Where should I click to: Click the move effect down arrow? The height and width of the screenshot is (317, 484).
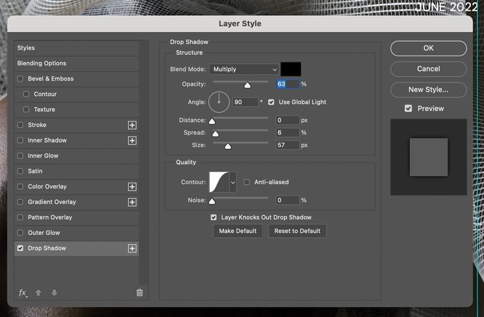click(54, 293)
